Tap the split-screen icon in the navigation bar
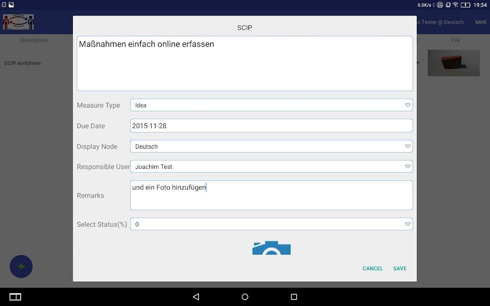490x306 pixels. tap(15, 296)
